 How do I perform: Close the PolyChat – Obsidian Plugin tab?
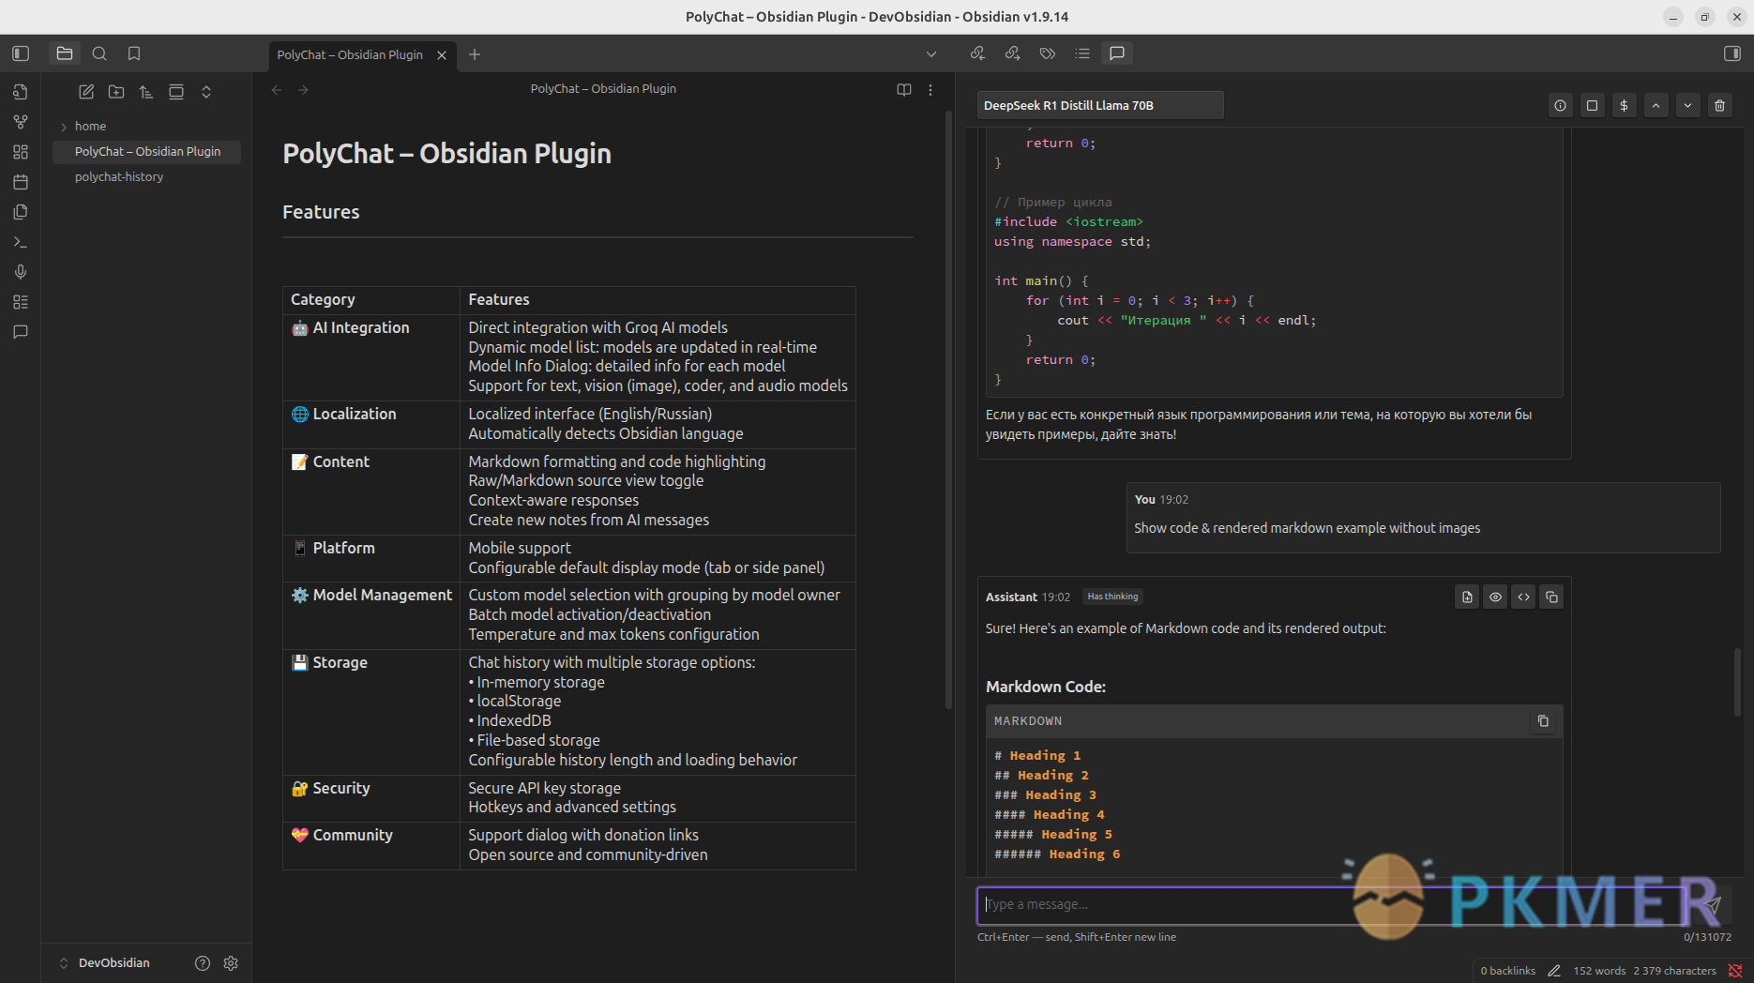pyautogui.click(x=442, y=54)
